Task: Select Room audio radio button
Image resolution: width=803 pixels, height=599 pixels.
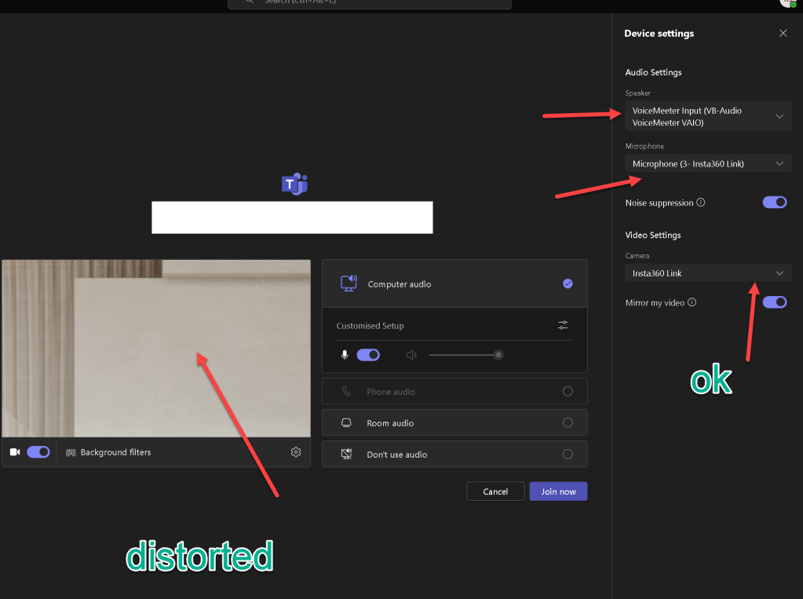Action: [568, 422]
